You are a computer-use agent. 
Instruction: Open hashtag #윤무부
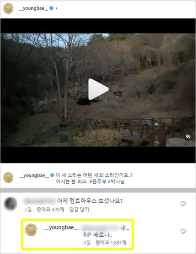point(98,182)
